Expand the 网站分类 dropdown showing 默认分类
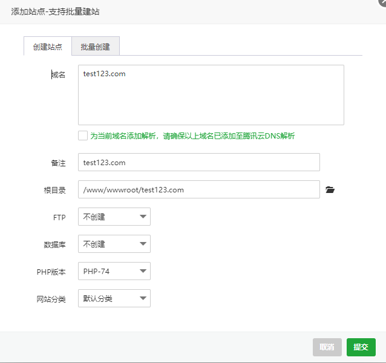Screen dimensions: 386x363 coord(114,298)
